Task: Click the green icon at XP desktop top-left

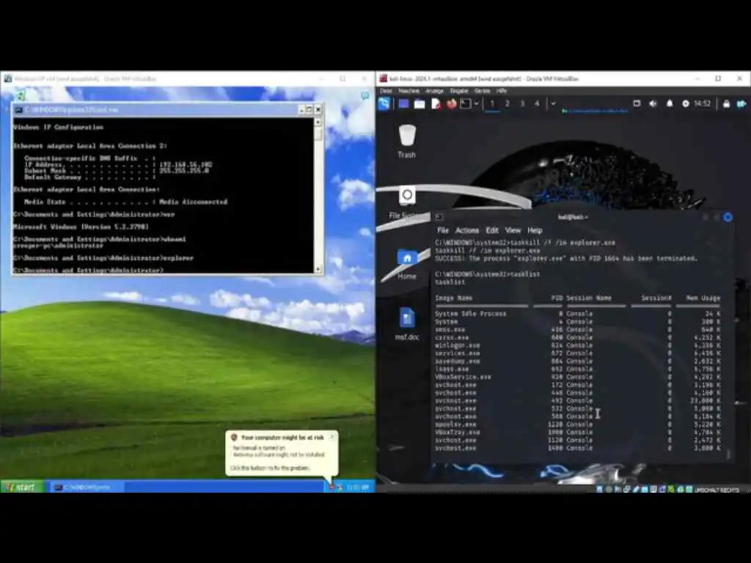Action: pos(21,95)
